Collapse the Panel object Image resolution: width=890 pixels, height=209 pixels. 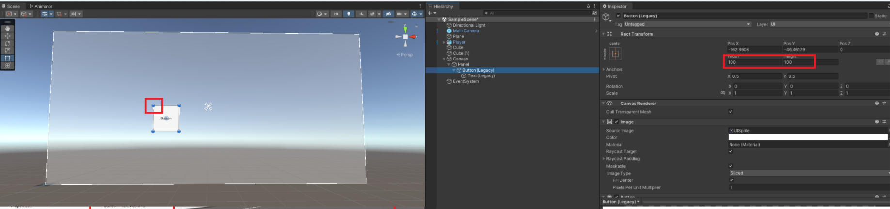(x=448, y=64)
